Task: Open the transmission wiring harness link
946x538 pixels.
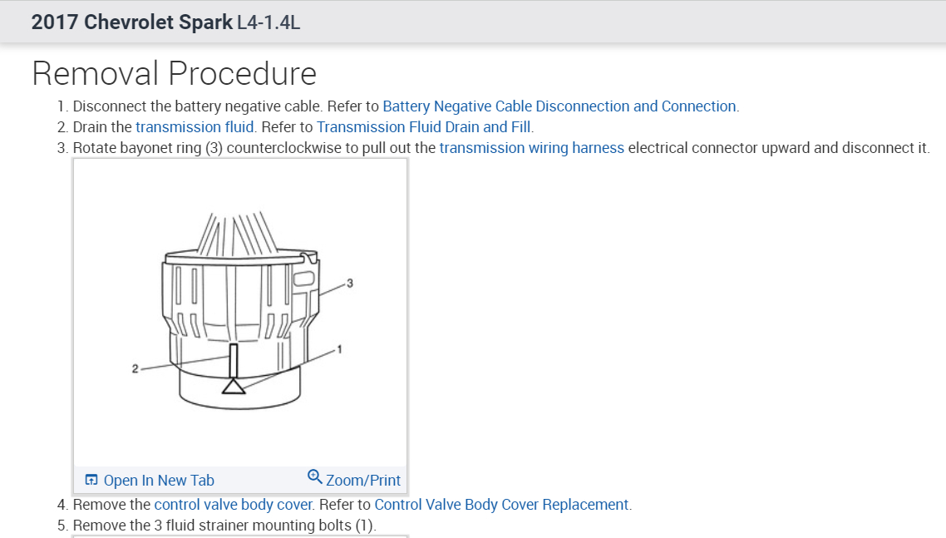Action: point(531,148)
